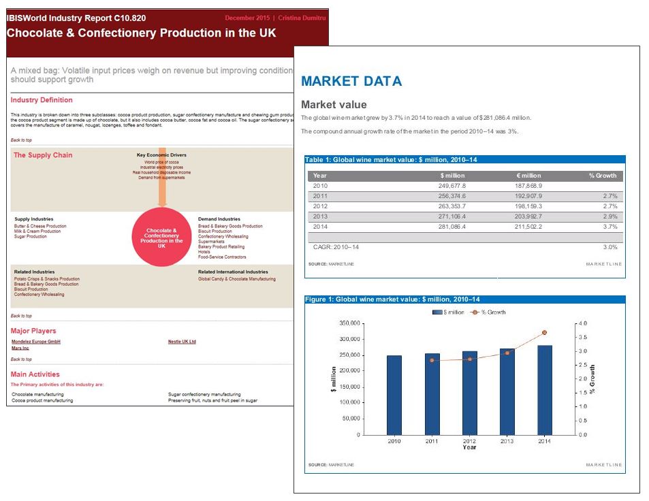
Task: Select the 2012 row in the table
Action: point(464,206)
